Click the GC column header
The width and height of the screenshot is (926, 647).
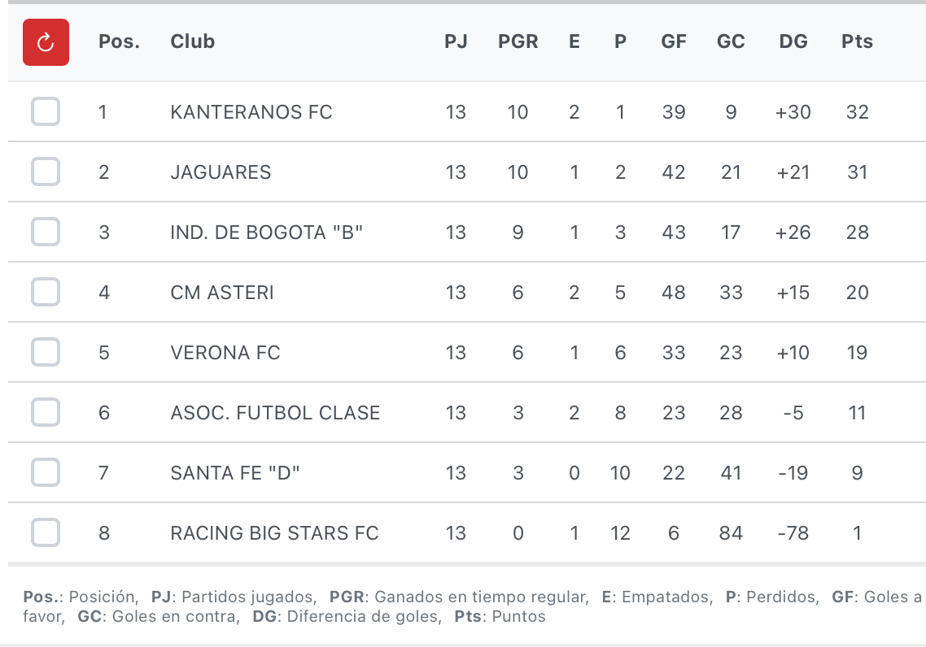pyautogui.click(x=731, y=41)
